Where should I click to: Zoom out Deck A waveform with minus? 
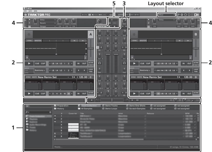coord(86,54)
